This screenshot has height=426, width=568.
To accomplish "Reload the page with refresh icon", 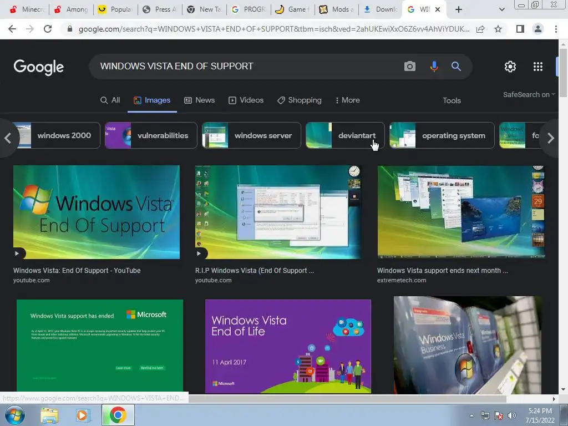I will point(48,29).
